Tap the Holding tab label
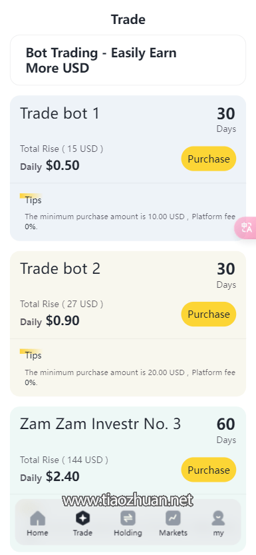 point(128,533)
